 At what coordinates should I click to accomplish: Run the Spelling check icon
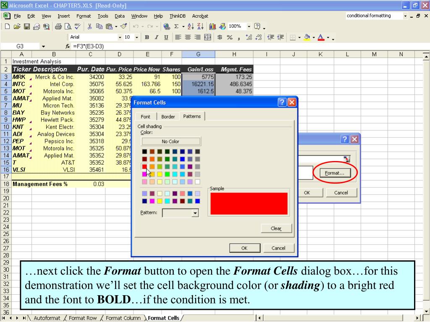click(78, 26)
